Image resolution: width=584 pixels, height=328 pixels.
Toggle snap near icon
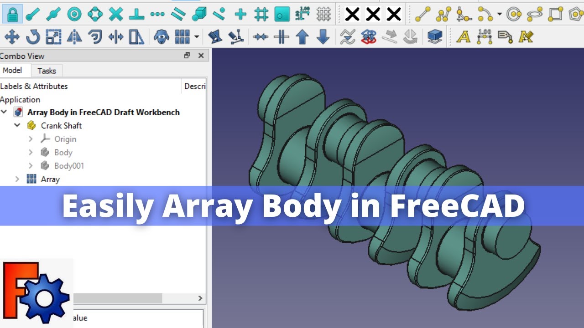(x=219, y=14)
